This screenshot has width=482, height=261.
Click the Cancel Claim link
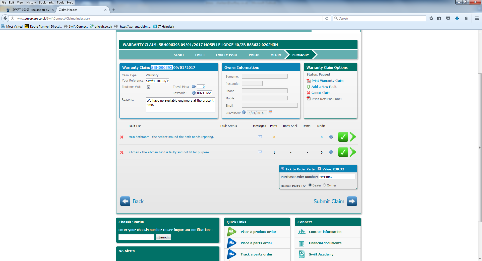coord(321,93)
